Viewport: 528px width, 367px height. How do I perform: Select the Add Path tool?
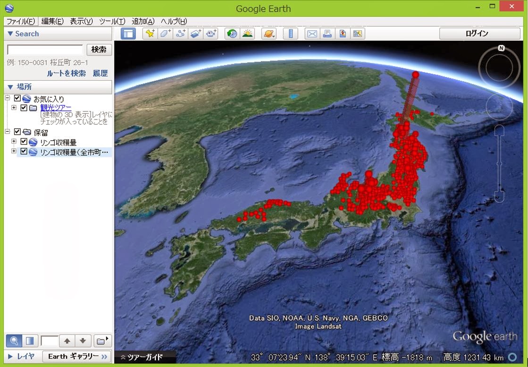tap(181, 34)
